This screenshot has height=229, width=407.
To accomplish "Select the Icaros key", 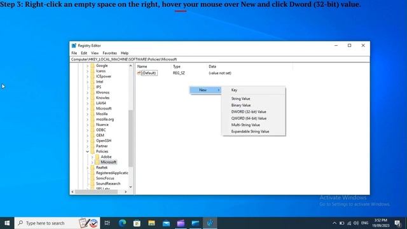I will click(100, 71).
